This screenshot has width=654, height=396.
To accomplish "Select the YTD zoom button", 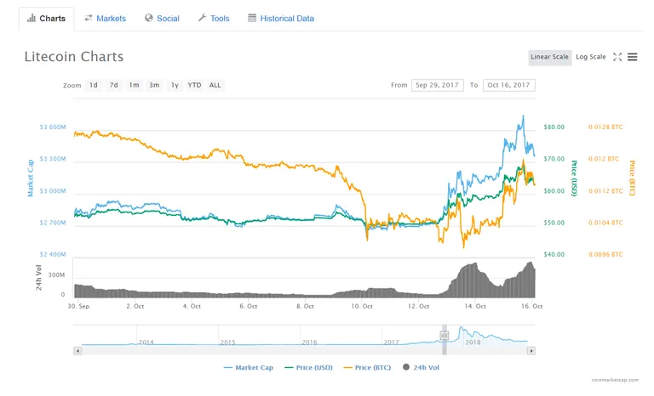I will (194, 85).
